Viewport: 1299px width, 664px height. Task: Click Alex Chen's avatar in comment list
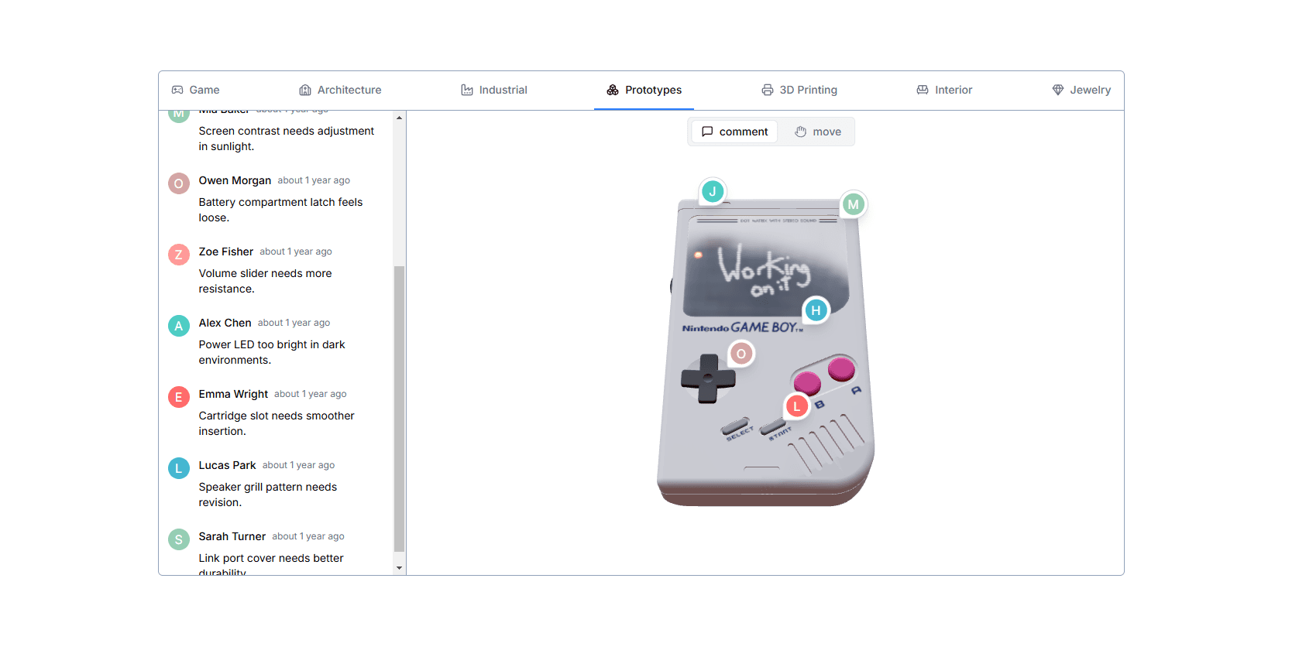(x=179, y=326)
